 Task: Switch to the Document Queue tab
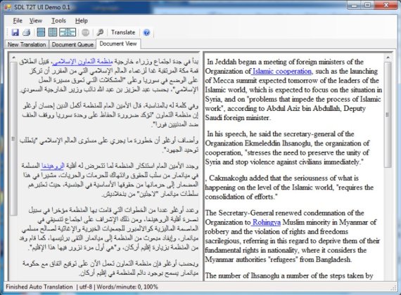72,44
